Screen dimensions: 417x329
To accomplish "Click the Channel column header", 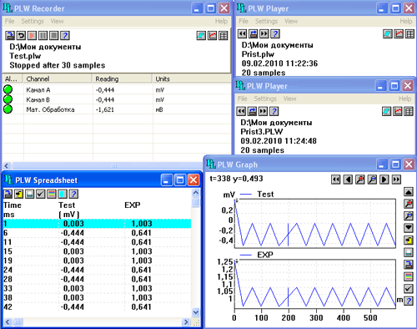I will click(58, 79).
